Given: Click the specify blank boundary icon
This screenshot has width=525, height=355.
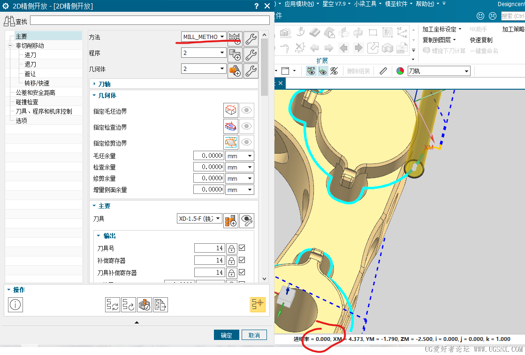Looking at the screenshot, I should [x=231, y=110].
